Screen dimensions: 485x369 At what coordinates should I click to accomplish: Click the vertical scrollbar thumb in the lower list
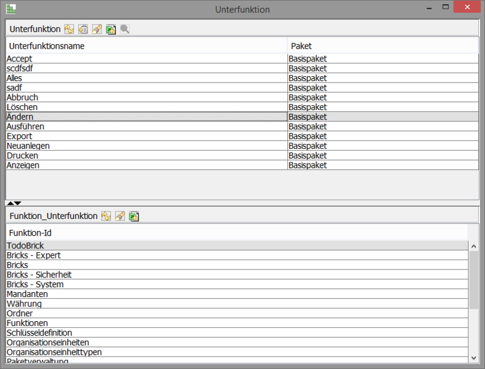(473, 279)
